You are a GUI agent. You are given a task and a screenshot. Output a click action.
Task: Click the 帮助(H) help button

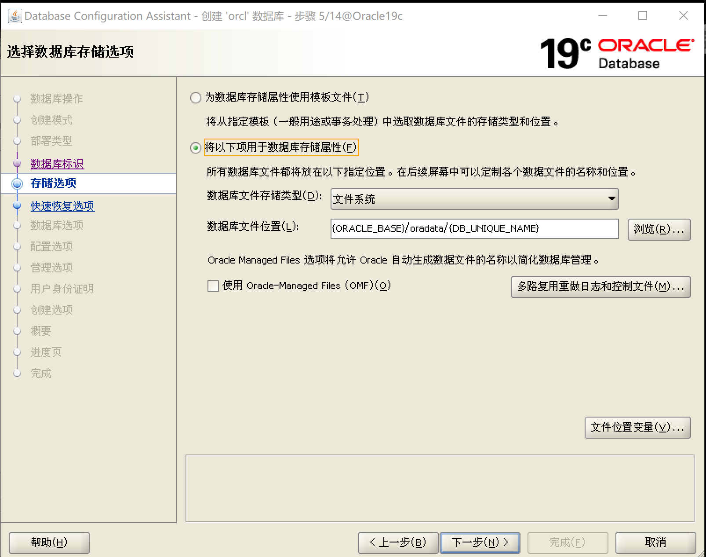pyautogui.click(x=49, y=542)
